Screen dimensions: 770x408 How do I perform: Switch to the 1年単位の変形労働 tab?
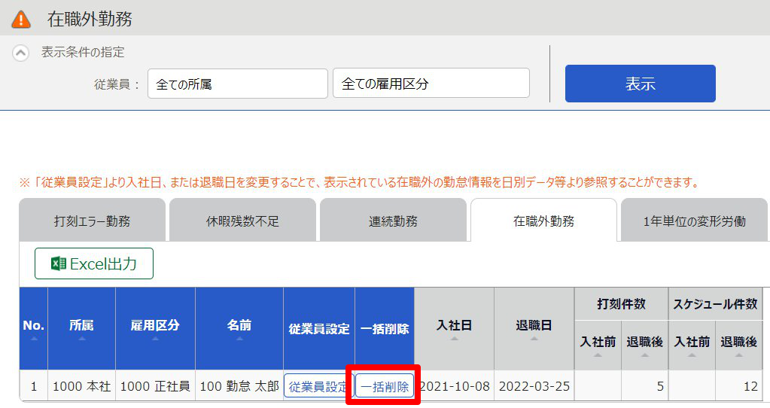694,221
